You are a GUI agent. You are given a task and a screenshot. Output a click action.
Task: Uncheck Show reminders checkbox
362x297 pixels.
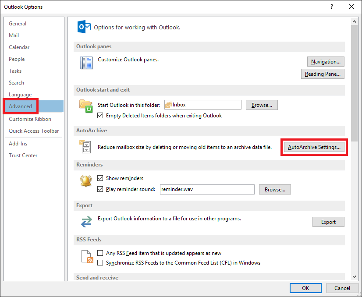(100, 178)
